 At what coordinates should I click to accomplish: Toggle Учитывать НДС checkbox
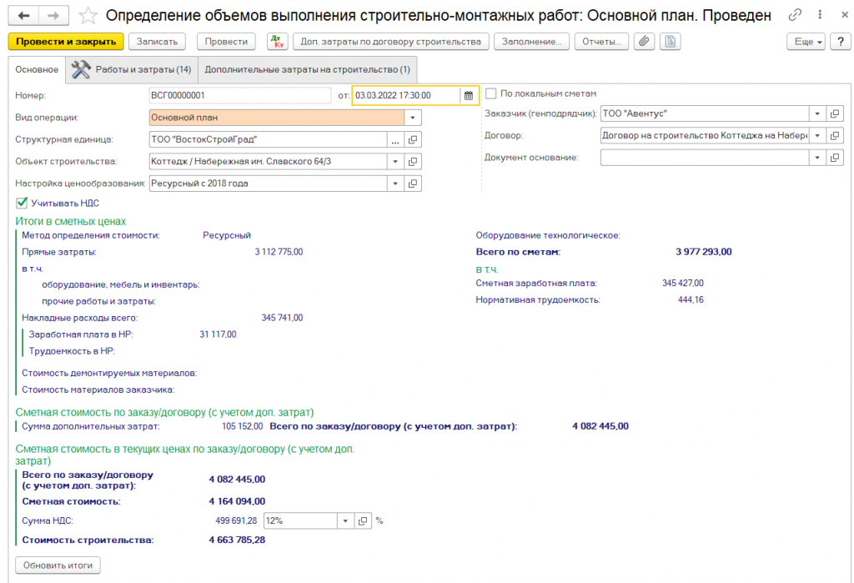(x=22, y=203)
